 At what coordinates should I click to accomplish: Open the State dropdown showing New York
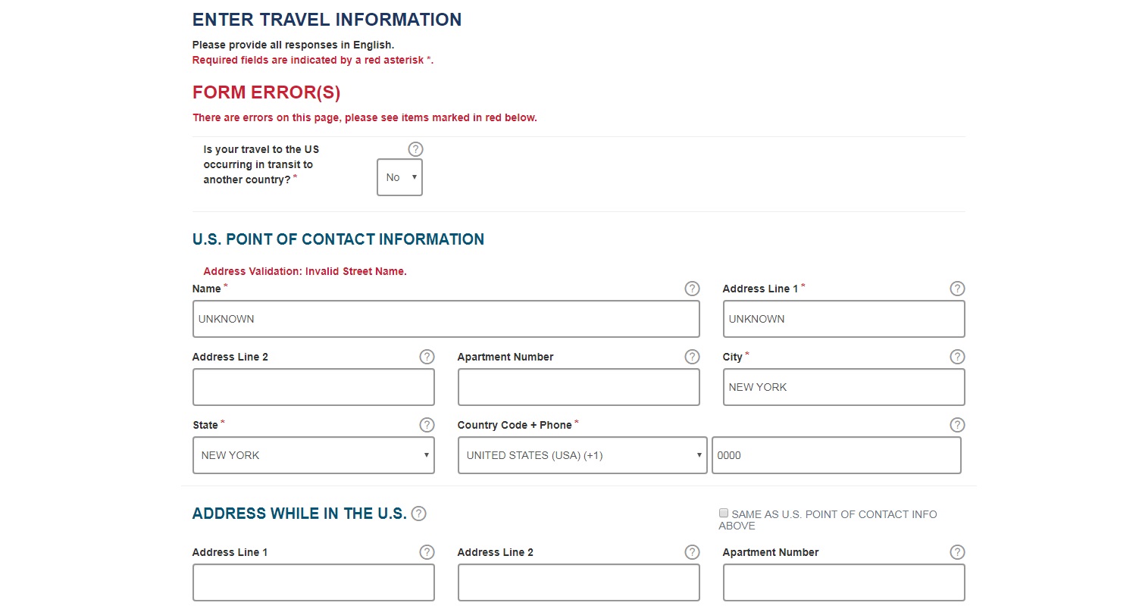point(314,455)
